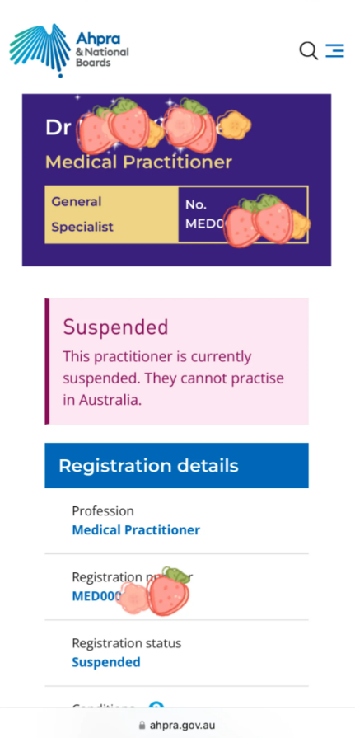
Task: Click the strawberry sticker over registration number
Action: pyautogui.click(x=168, y=591)
